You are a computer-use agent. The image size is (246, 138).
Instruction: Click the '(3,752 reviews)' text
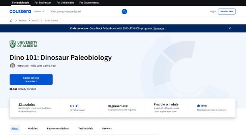click(77, 110)
